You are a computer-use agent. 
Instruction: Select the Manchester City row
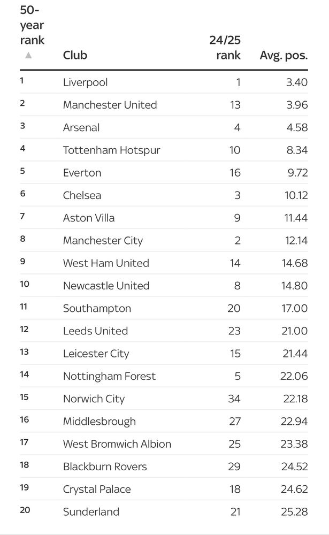click(164, 240)
